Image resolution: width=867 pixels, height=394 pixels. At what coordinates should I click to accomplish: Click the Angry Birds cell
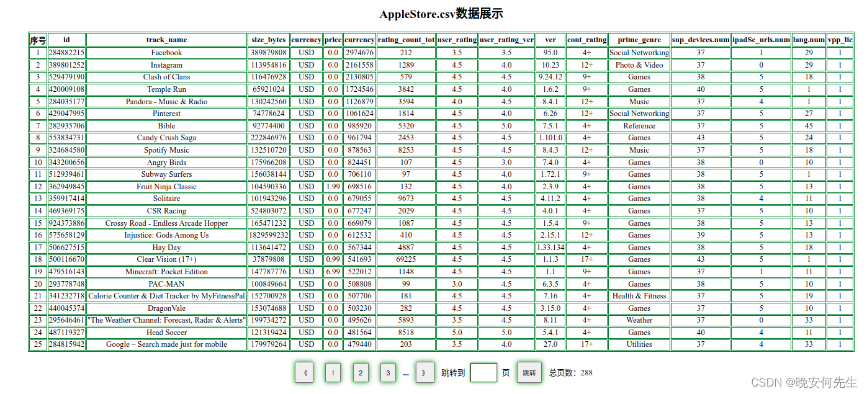click(166, 163)
